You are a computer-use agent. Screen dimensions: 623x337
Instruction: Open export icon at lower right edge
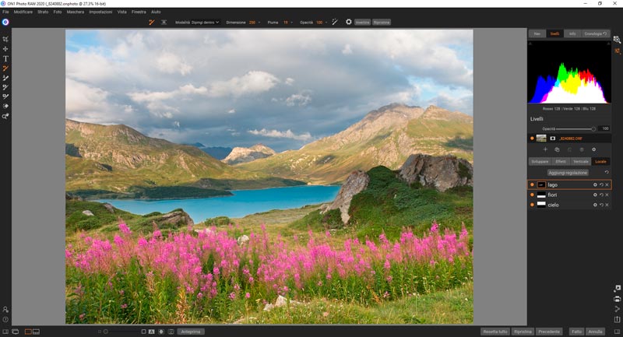617,319
